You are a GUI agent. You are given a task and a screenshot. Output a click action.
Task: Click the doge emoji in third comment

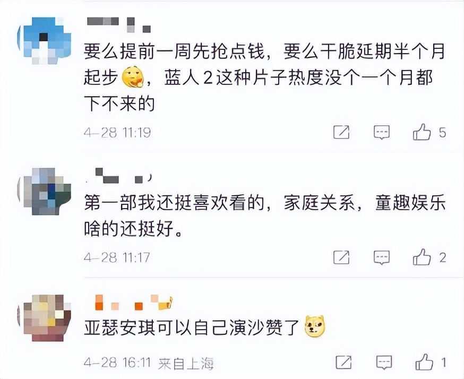315,326
